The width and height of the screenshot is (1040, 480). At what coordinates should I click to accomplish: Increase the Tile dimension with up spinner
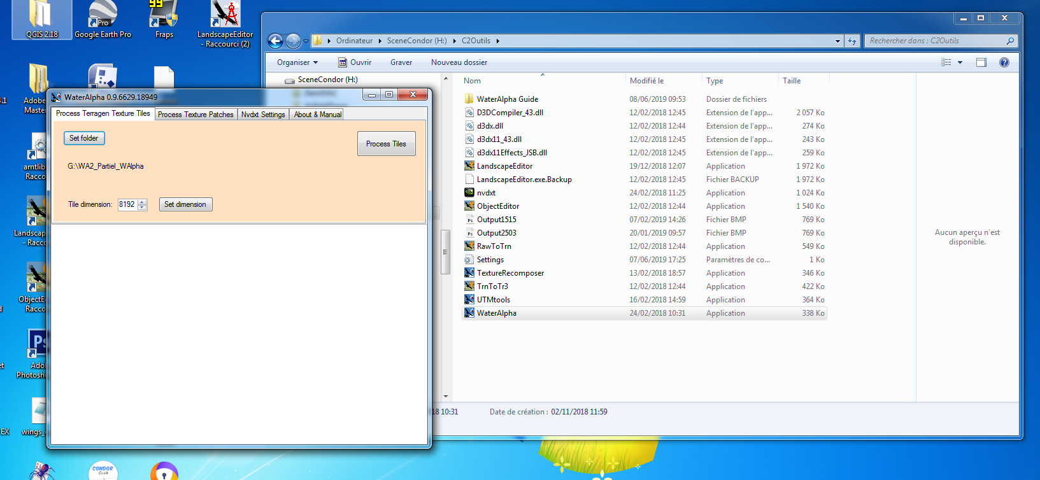point(142,202)
